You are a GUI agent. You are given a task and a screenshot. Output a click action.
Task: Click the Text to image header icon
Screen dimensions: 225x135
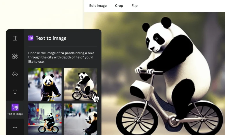pos(31,38)
